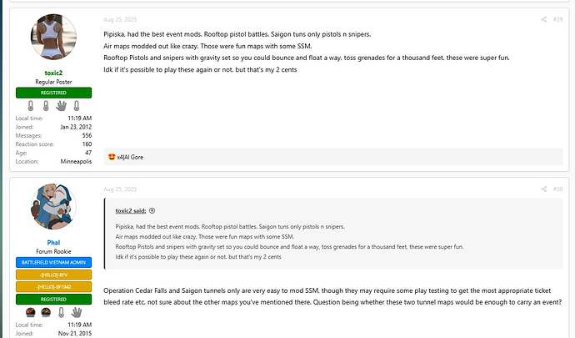This screenshot has width=575, height=338.
Task: Click post number #29 permalink
Action: coord(557,18)
